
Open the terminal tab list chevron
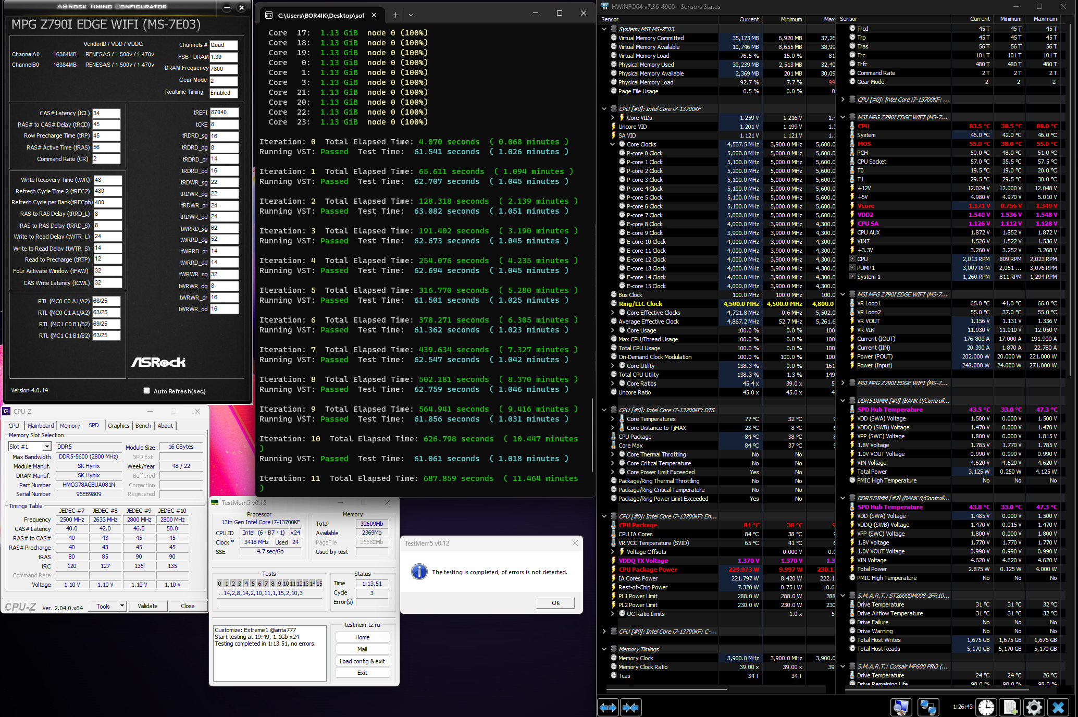tap(411, 15)
